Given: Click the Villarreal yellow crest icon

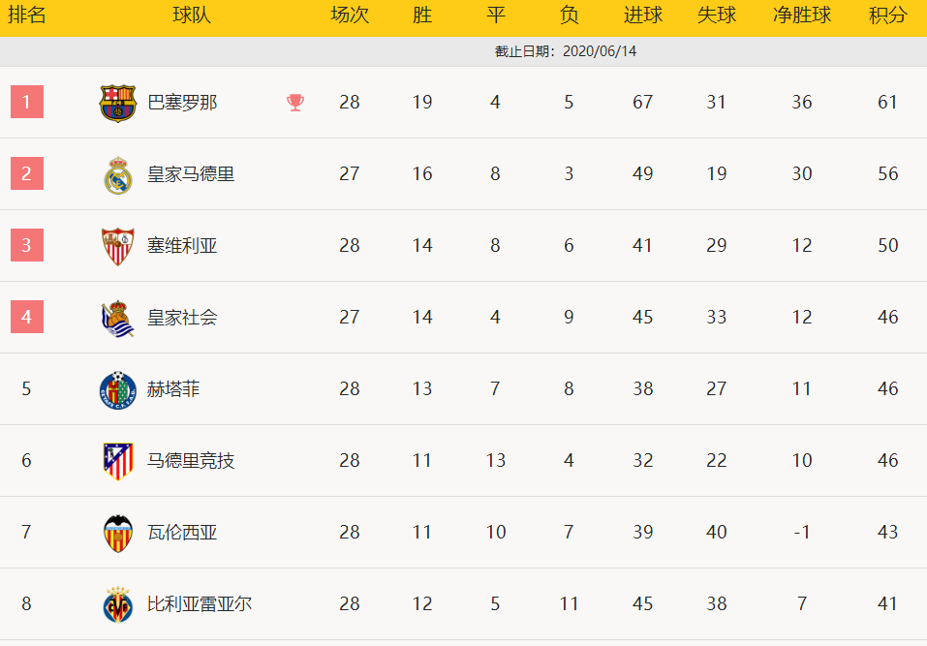Looking at the screenshot, I should click(117, 604).
